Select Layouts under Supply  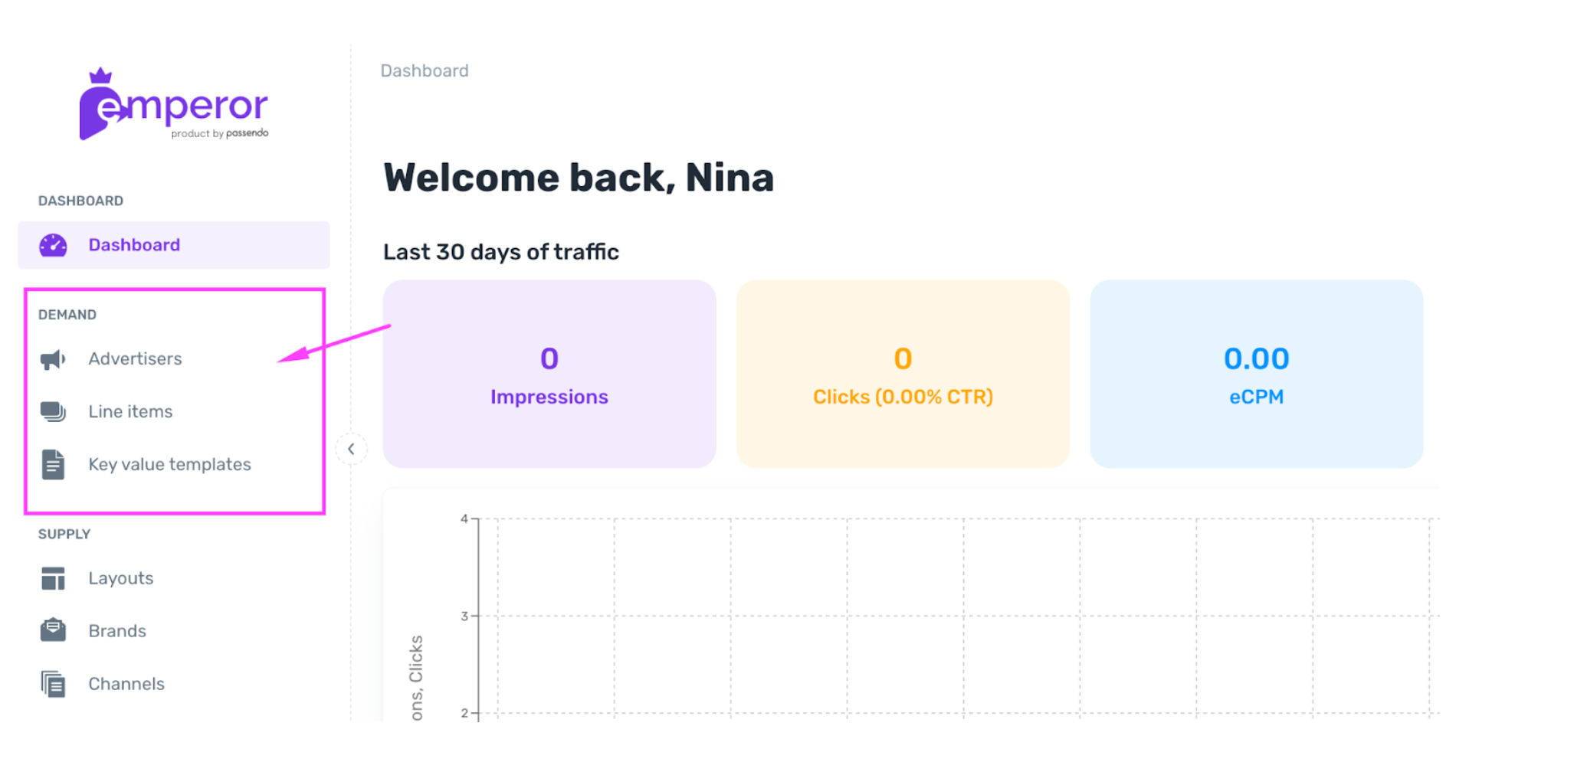tap(120, 578)
